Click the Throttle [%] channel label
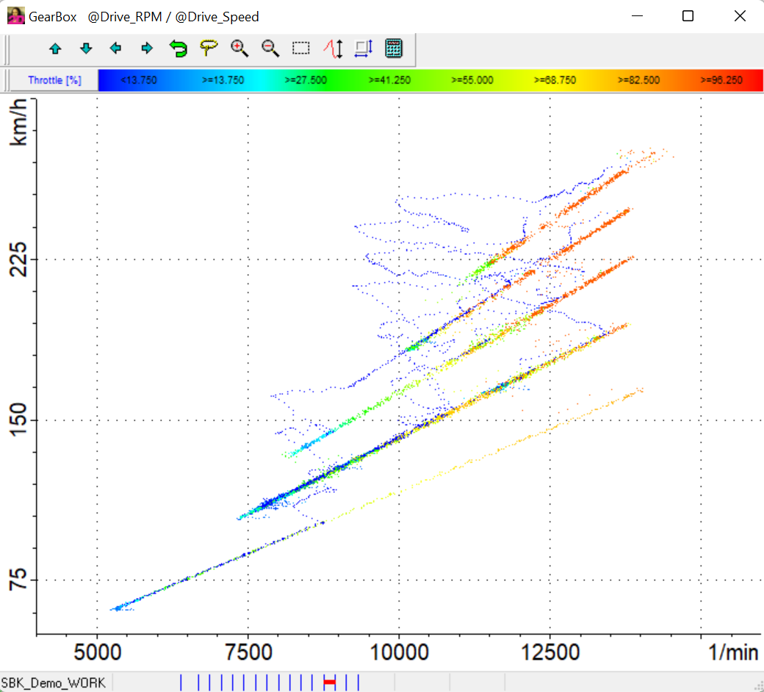 point(54,80)
